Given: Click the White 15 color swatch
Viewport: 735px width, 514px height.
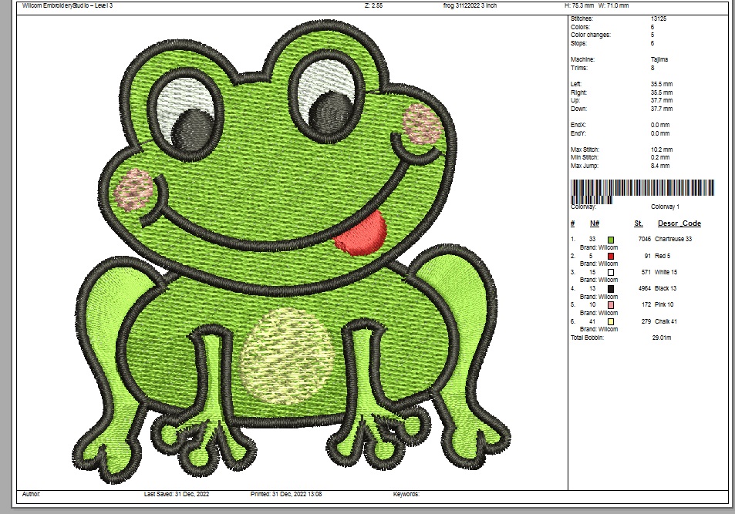Looking at the screenshot, I should click(x=610, y=272).
